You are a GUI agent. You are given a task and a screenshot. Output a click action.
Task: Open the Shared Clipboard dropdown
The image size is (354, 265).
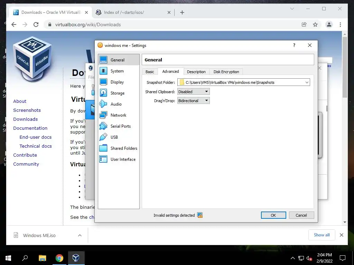194,91
